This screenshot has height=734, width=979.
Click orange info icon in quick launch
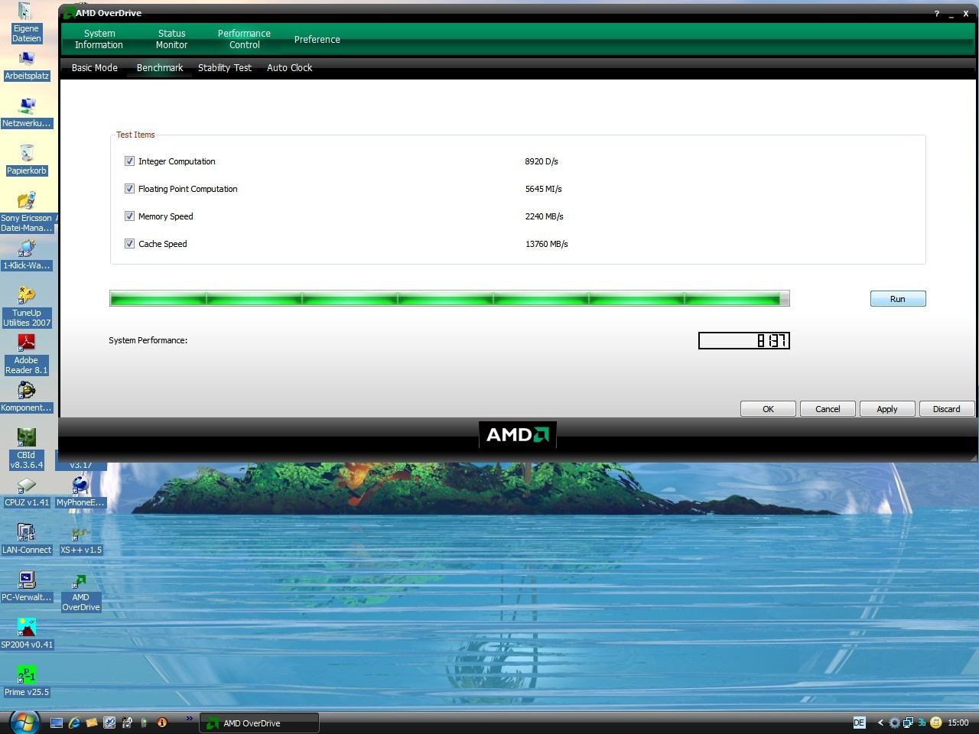[x=161, y=723]
